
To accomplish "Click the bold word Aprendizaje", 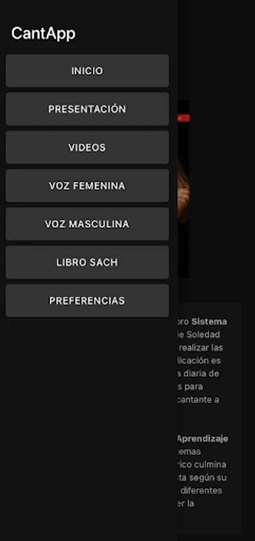I will click(x=203, y=439).
